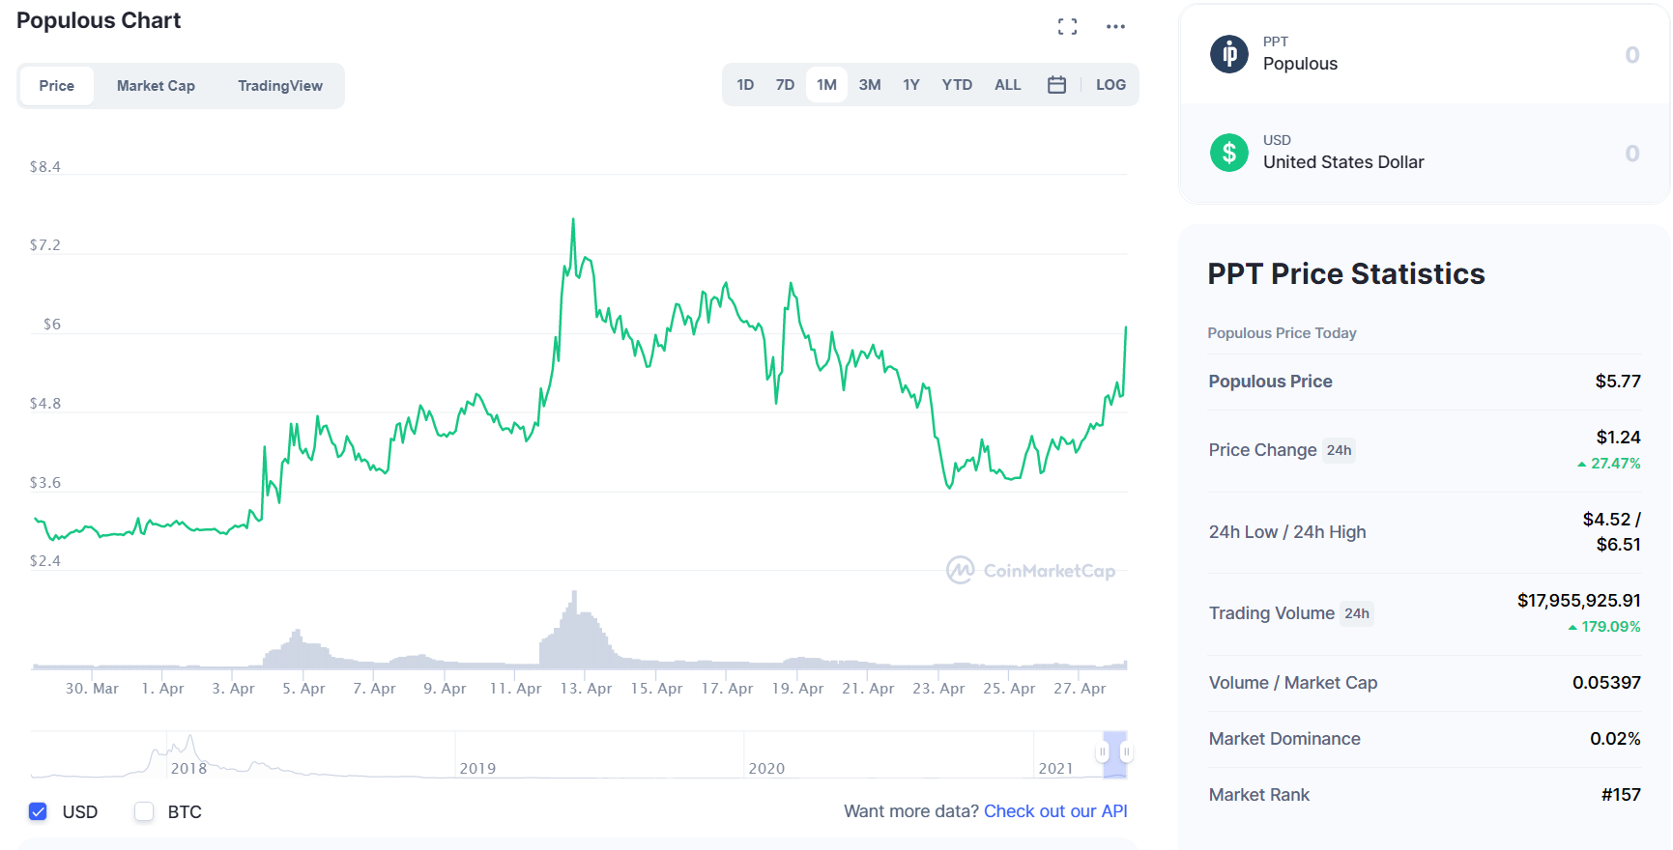
Task: Click the 24h Low / 24h High label
Action: [1287, 532]
